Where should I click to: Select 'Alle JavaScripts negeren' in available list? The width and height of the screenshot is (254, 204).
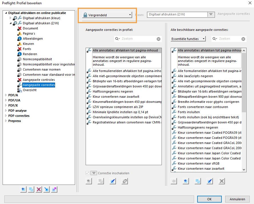pos(195,76)
